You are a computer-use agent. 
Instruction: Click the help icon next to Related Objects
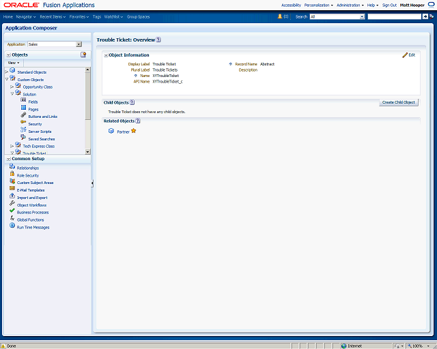[x=138, y=121]
